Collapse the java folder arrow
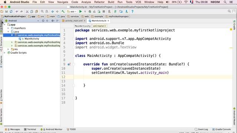237x133 pixels. tap(8, 32)
